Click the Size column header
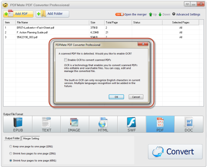The height and width of the screenshot is (167, 207). tap(97, 22)
